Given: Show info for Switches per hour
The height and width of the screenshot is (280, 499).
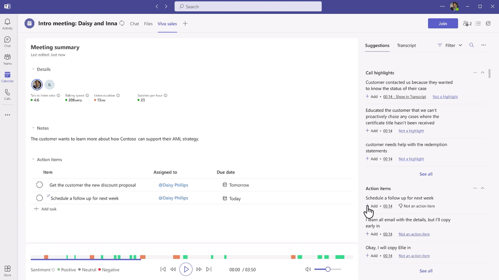Looking at the screenshot, I should [x=165, y=95].
